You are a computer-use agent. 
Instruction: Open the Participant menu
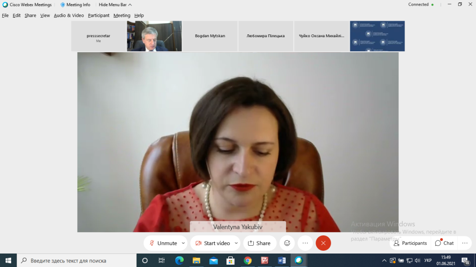[x=99, y=15]
